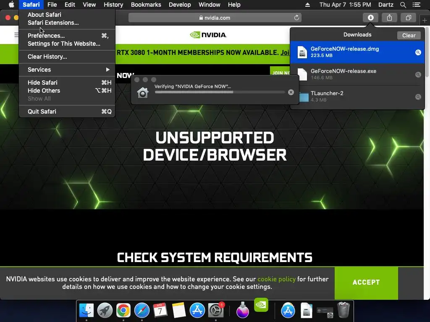Screen dimensions: 430x322
Task: Open Calendar from the Dock
Action: tap(160, 311)
